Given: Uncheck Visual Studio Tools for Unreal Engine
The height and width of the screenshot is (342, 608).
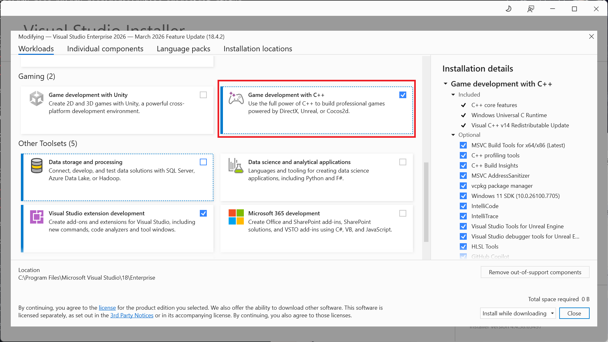Looking at the screenshot, I should tap(463, 226).
